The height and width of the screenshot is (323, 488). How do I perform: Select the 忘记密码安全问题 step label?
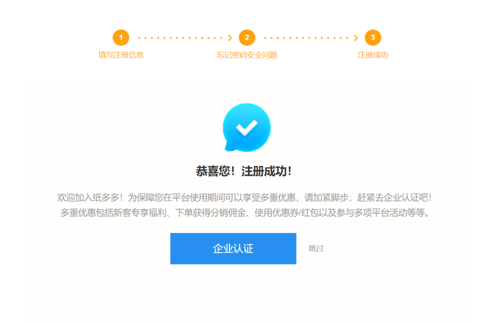coord(247,55)
